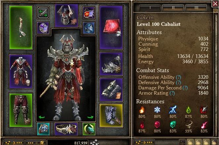Click Offensive Ability help question mark
The image size is (219, 145).
coord(179,77)
